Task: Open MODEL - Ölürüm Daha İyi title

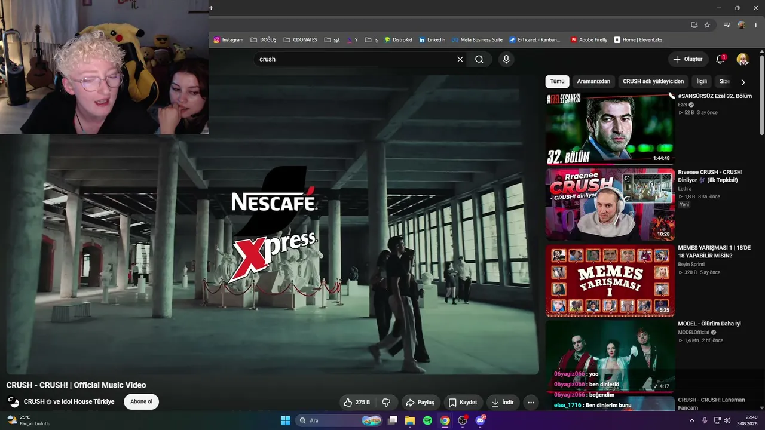Action: [709, 324]
